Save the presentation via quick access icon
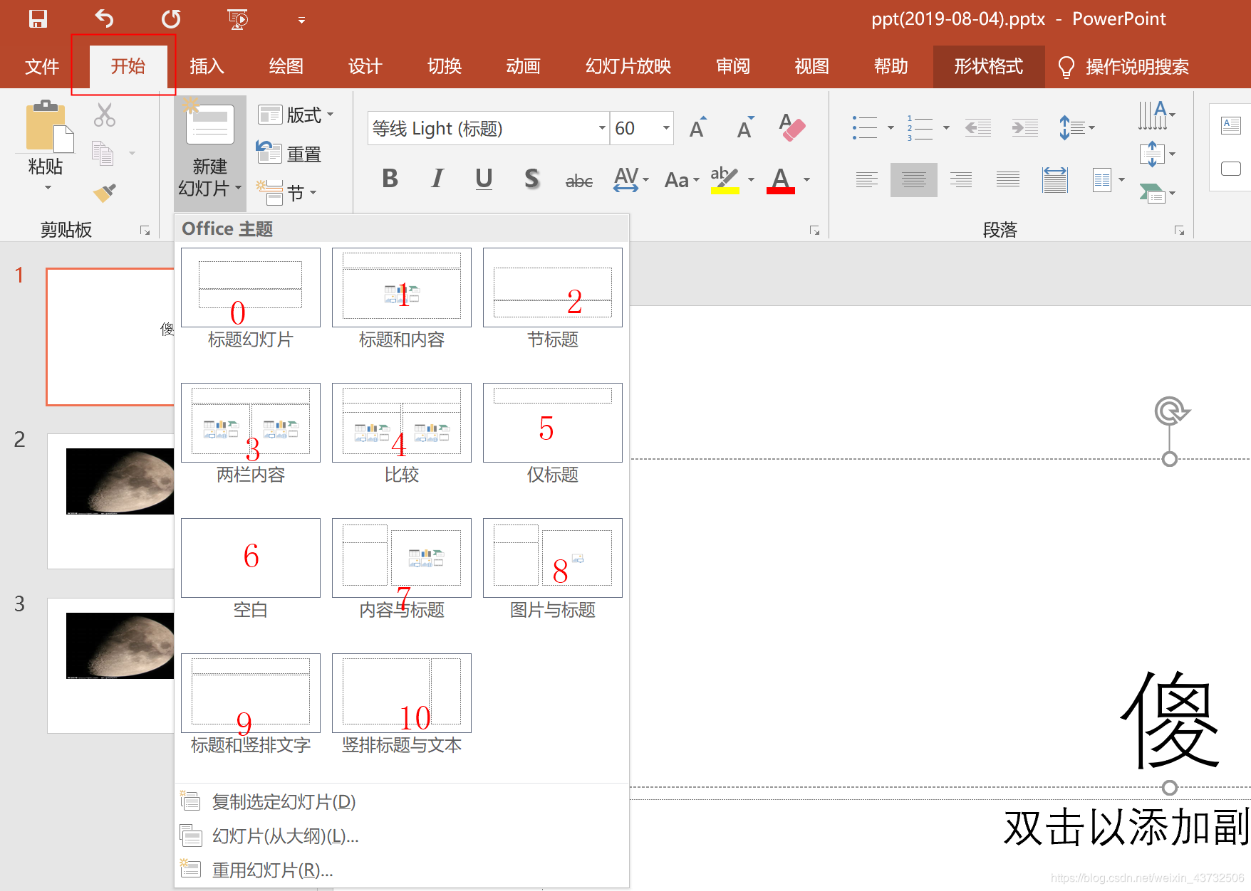 [37, 19]
